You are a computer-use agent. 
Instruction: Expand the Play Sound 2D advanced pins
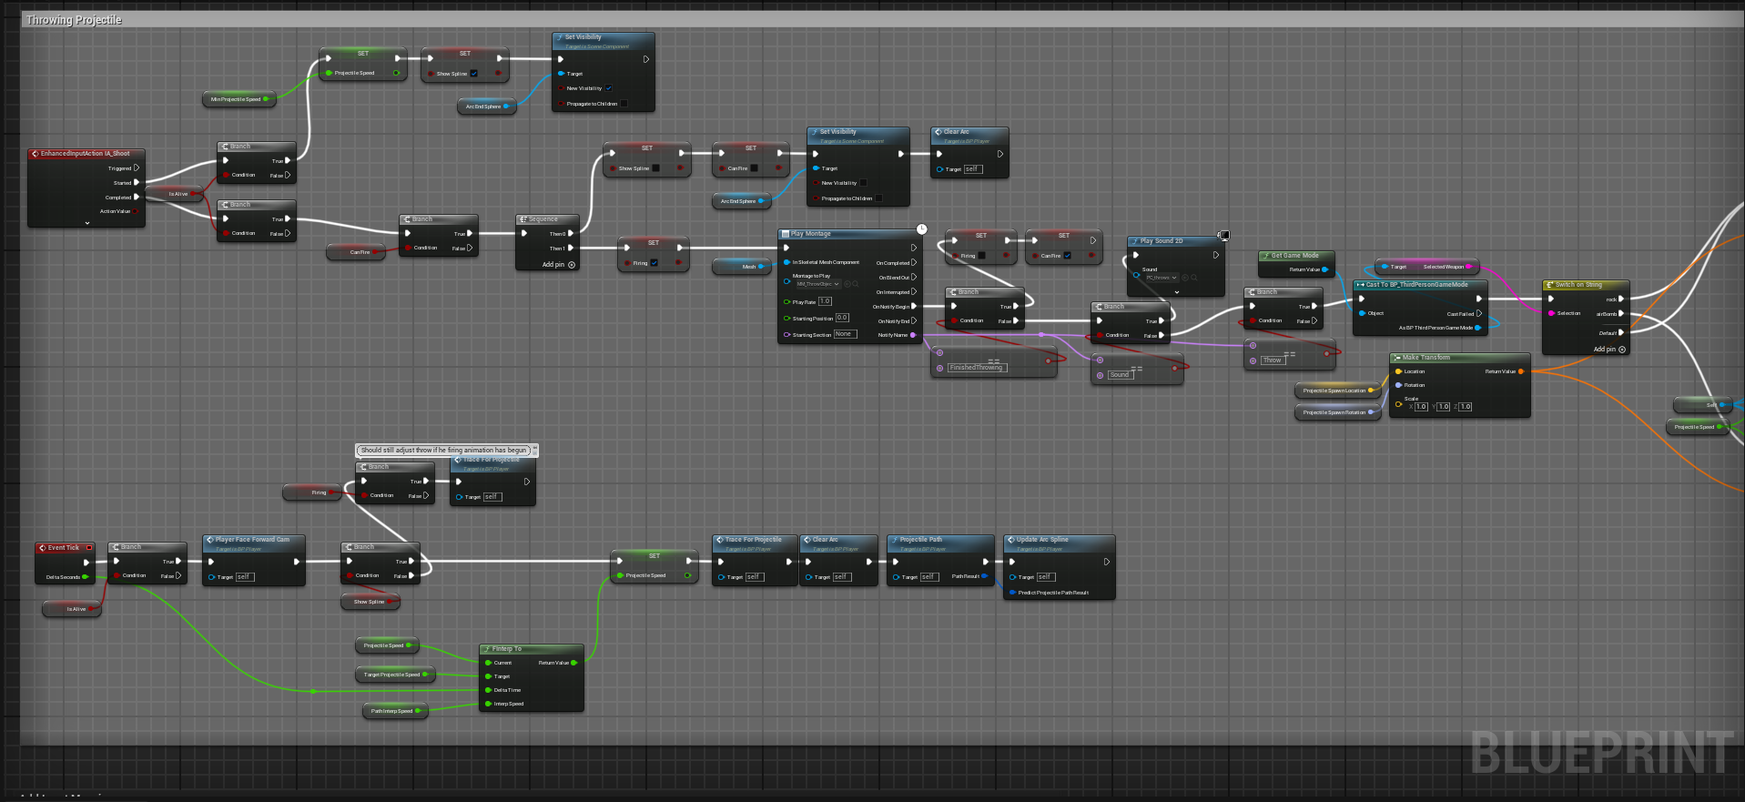pos(1176,292)
